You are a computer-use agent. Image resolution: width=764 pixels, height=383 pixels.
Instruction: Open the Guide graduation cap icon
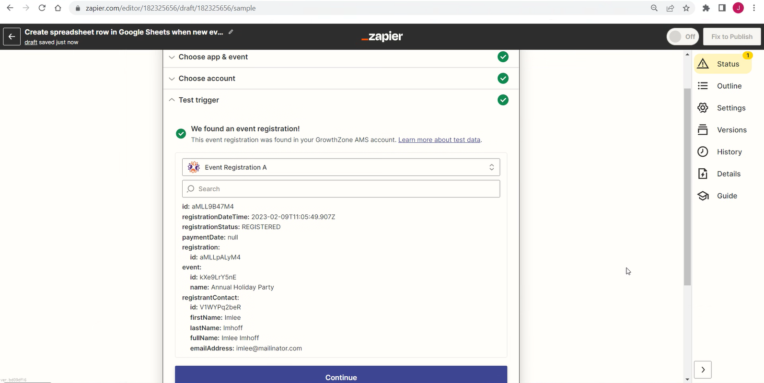click(703, 196)
